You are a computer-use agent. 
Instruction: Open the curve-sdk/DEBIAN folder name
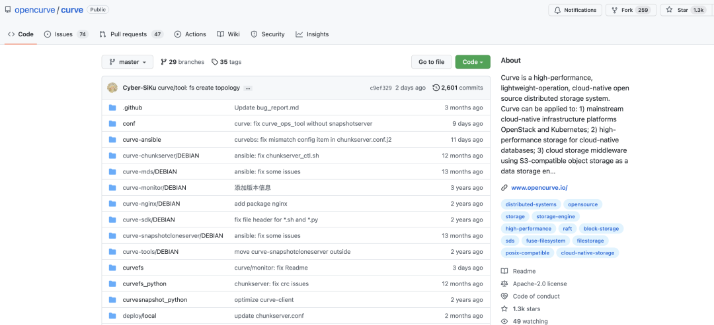coord(149,220)
